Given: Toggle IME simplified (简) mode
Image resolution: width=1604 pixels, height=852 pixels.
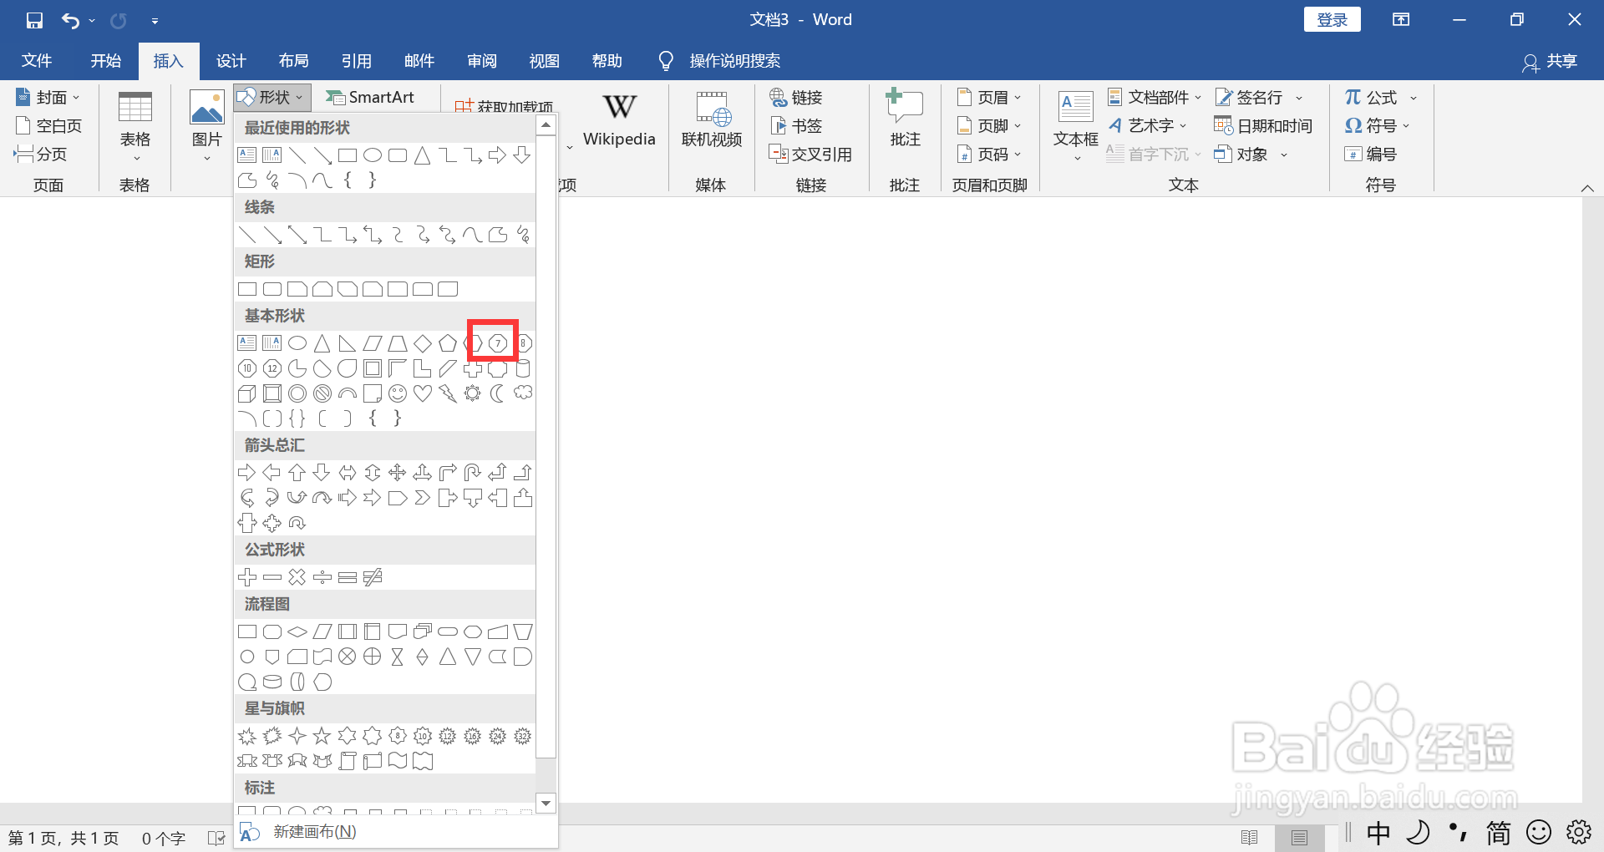Looking at the screenshot, I should pos(1499,833).
